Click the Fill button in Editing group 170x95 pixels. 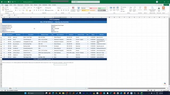(122, 9)
